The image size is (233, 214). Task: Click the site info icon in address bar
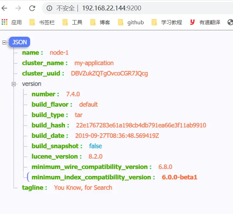(49, 8)
